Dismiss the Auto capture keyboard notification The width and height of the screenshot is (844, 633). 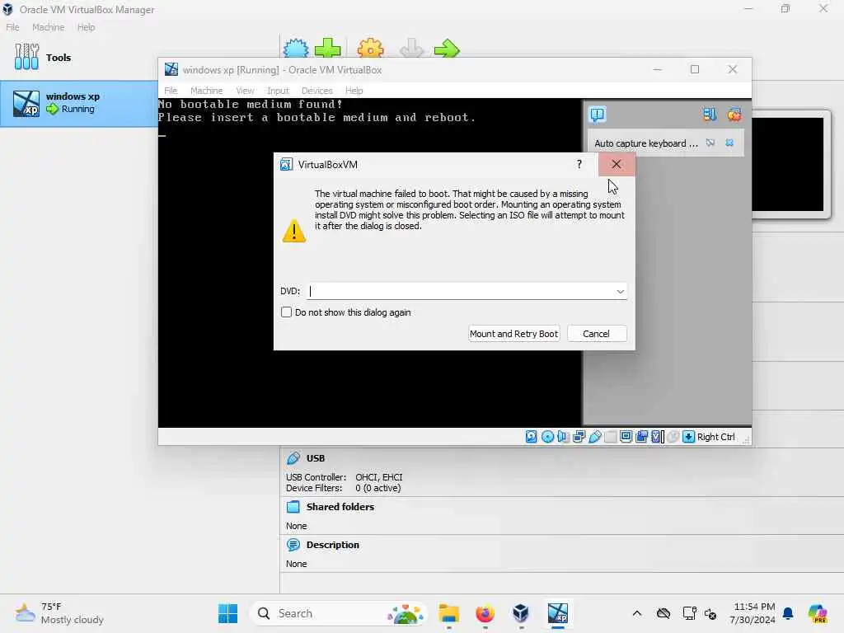(729, 143)
